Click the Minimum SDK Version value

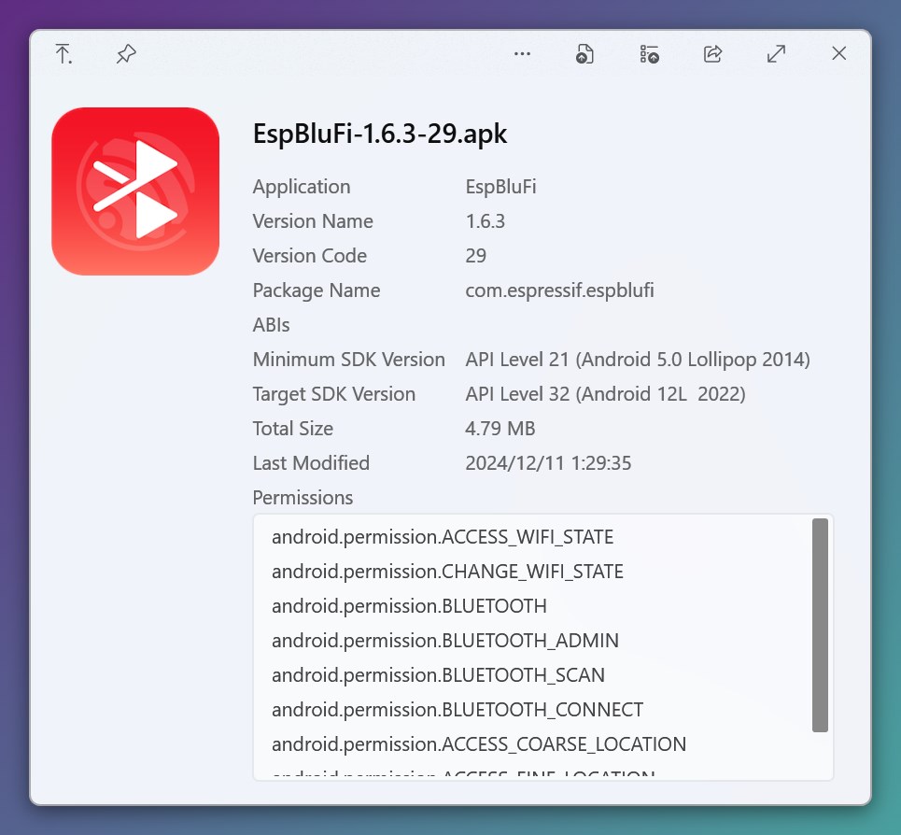638,359
